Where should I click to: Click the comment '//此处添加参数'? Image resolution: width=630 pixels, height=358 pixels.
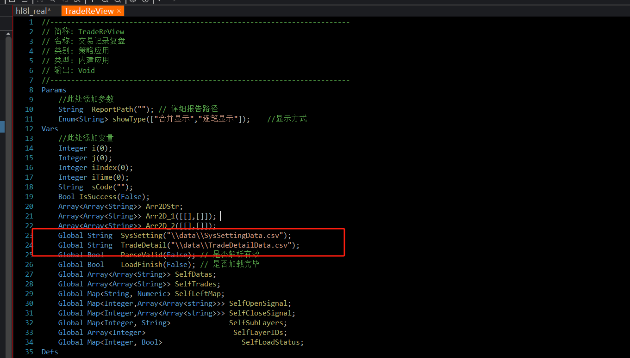point(86,100)
